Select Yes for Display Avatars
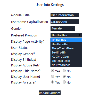 coord(53,82)
